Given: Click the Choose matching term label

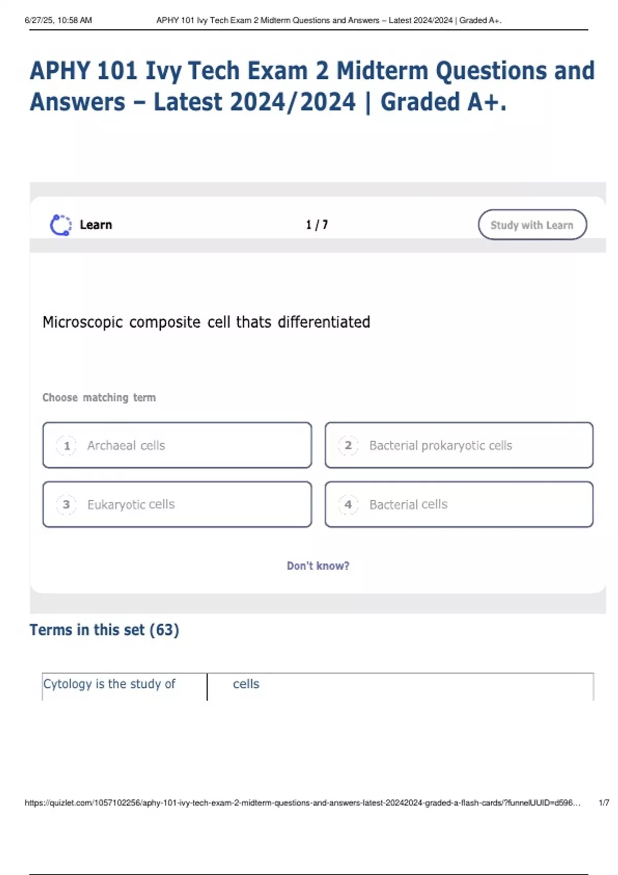Looking at the screenshot, I should coord(99,397).
